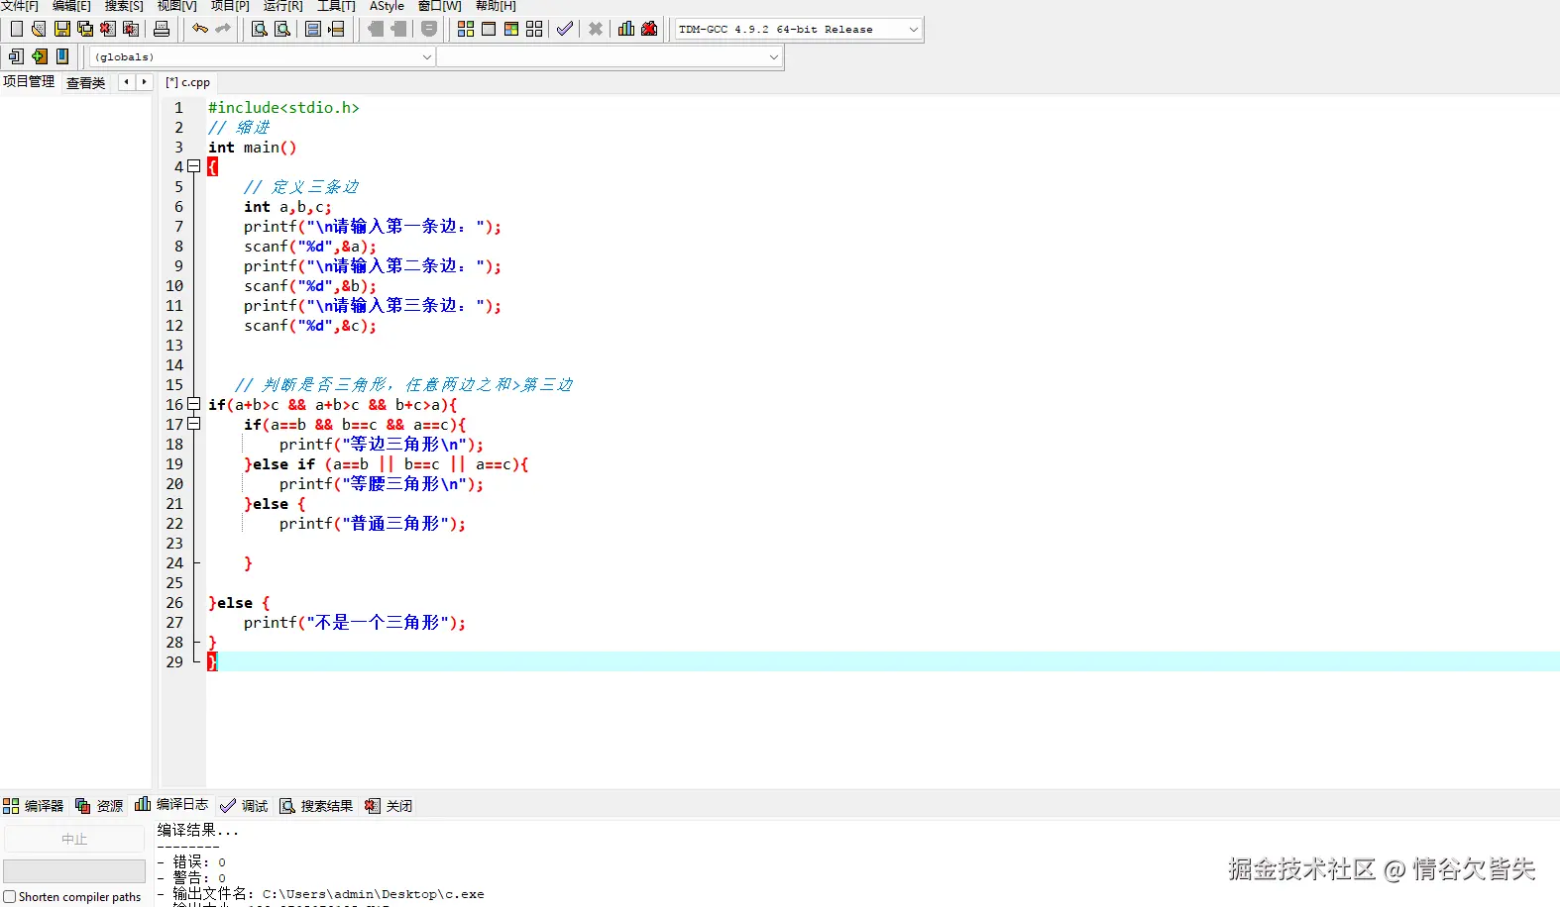Switch to the 资源 bottom tab
1560x907 pixels.
[x=100, y=806]
